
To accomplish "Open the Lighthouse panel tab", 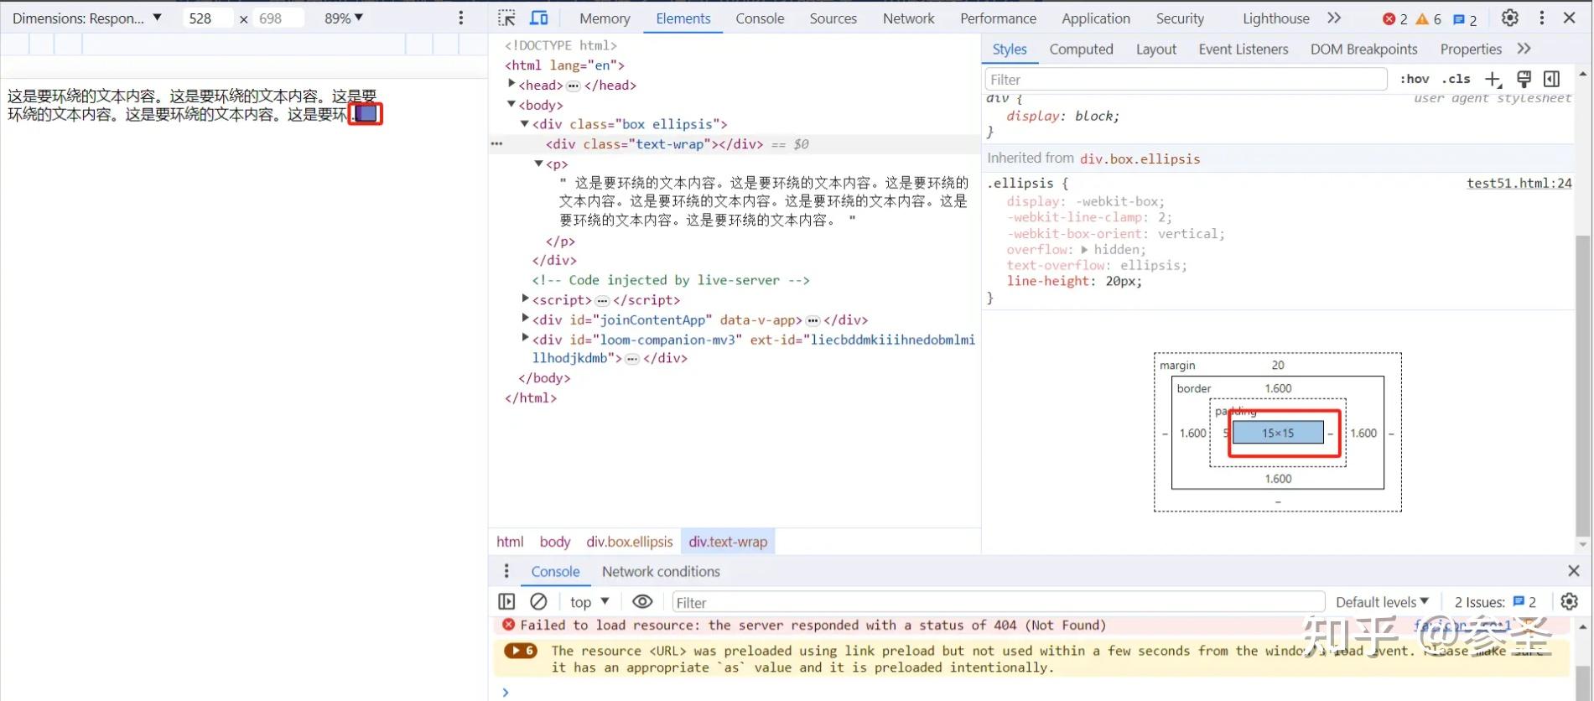I will click(x=1275, y=18).
